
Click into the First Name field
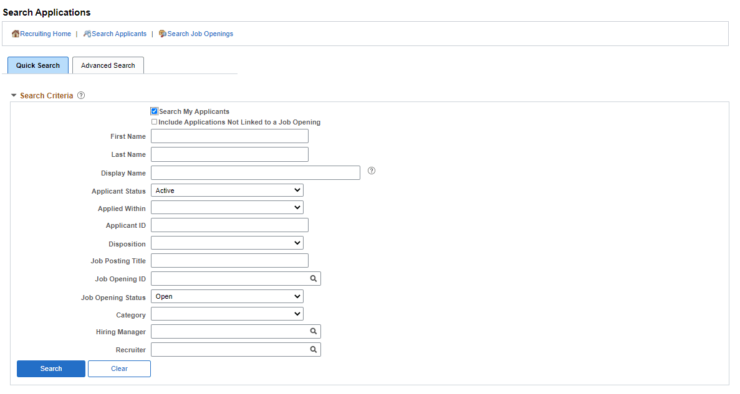coord(229,136)
